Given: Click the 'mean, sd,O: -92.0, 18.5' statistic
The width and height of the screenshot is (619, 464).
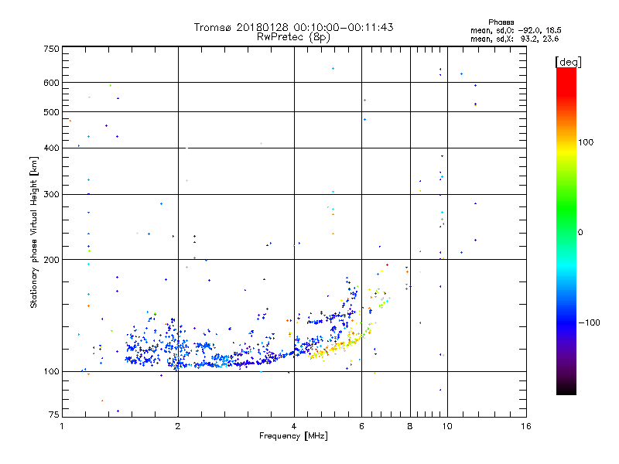Looking at the screenshot, I should click(x=516, y=30).
